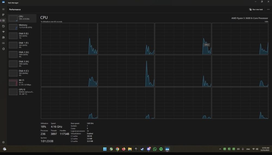Open the Users page icon
Viewport: 272px width, 155px height.
(x=3, y=38)
